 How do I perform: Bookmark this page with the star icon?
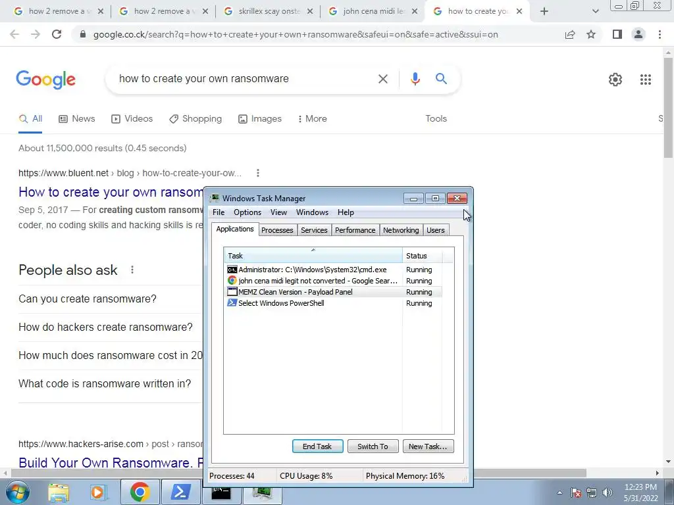[591, 34]
